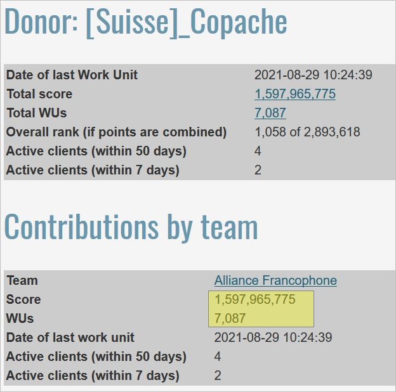Viewport: 396px width, 392px height.
Task: Click the Total WUs 7,087 link
Action: point(270,113)
